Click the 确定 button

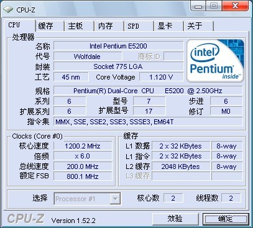(x=226, y=219)
